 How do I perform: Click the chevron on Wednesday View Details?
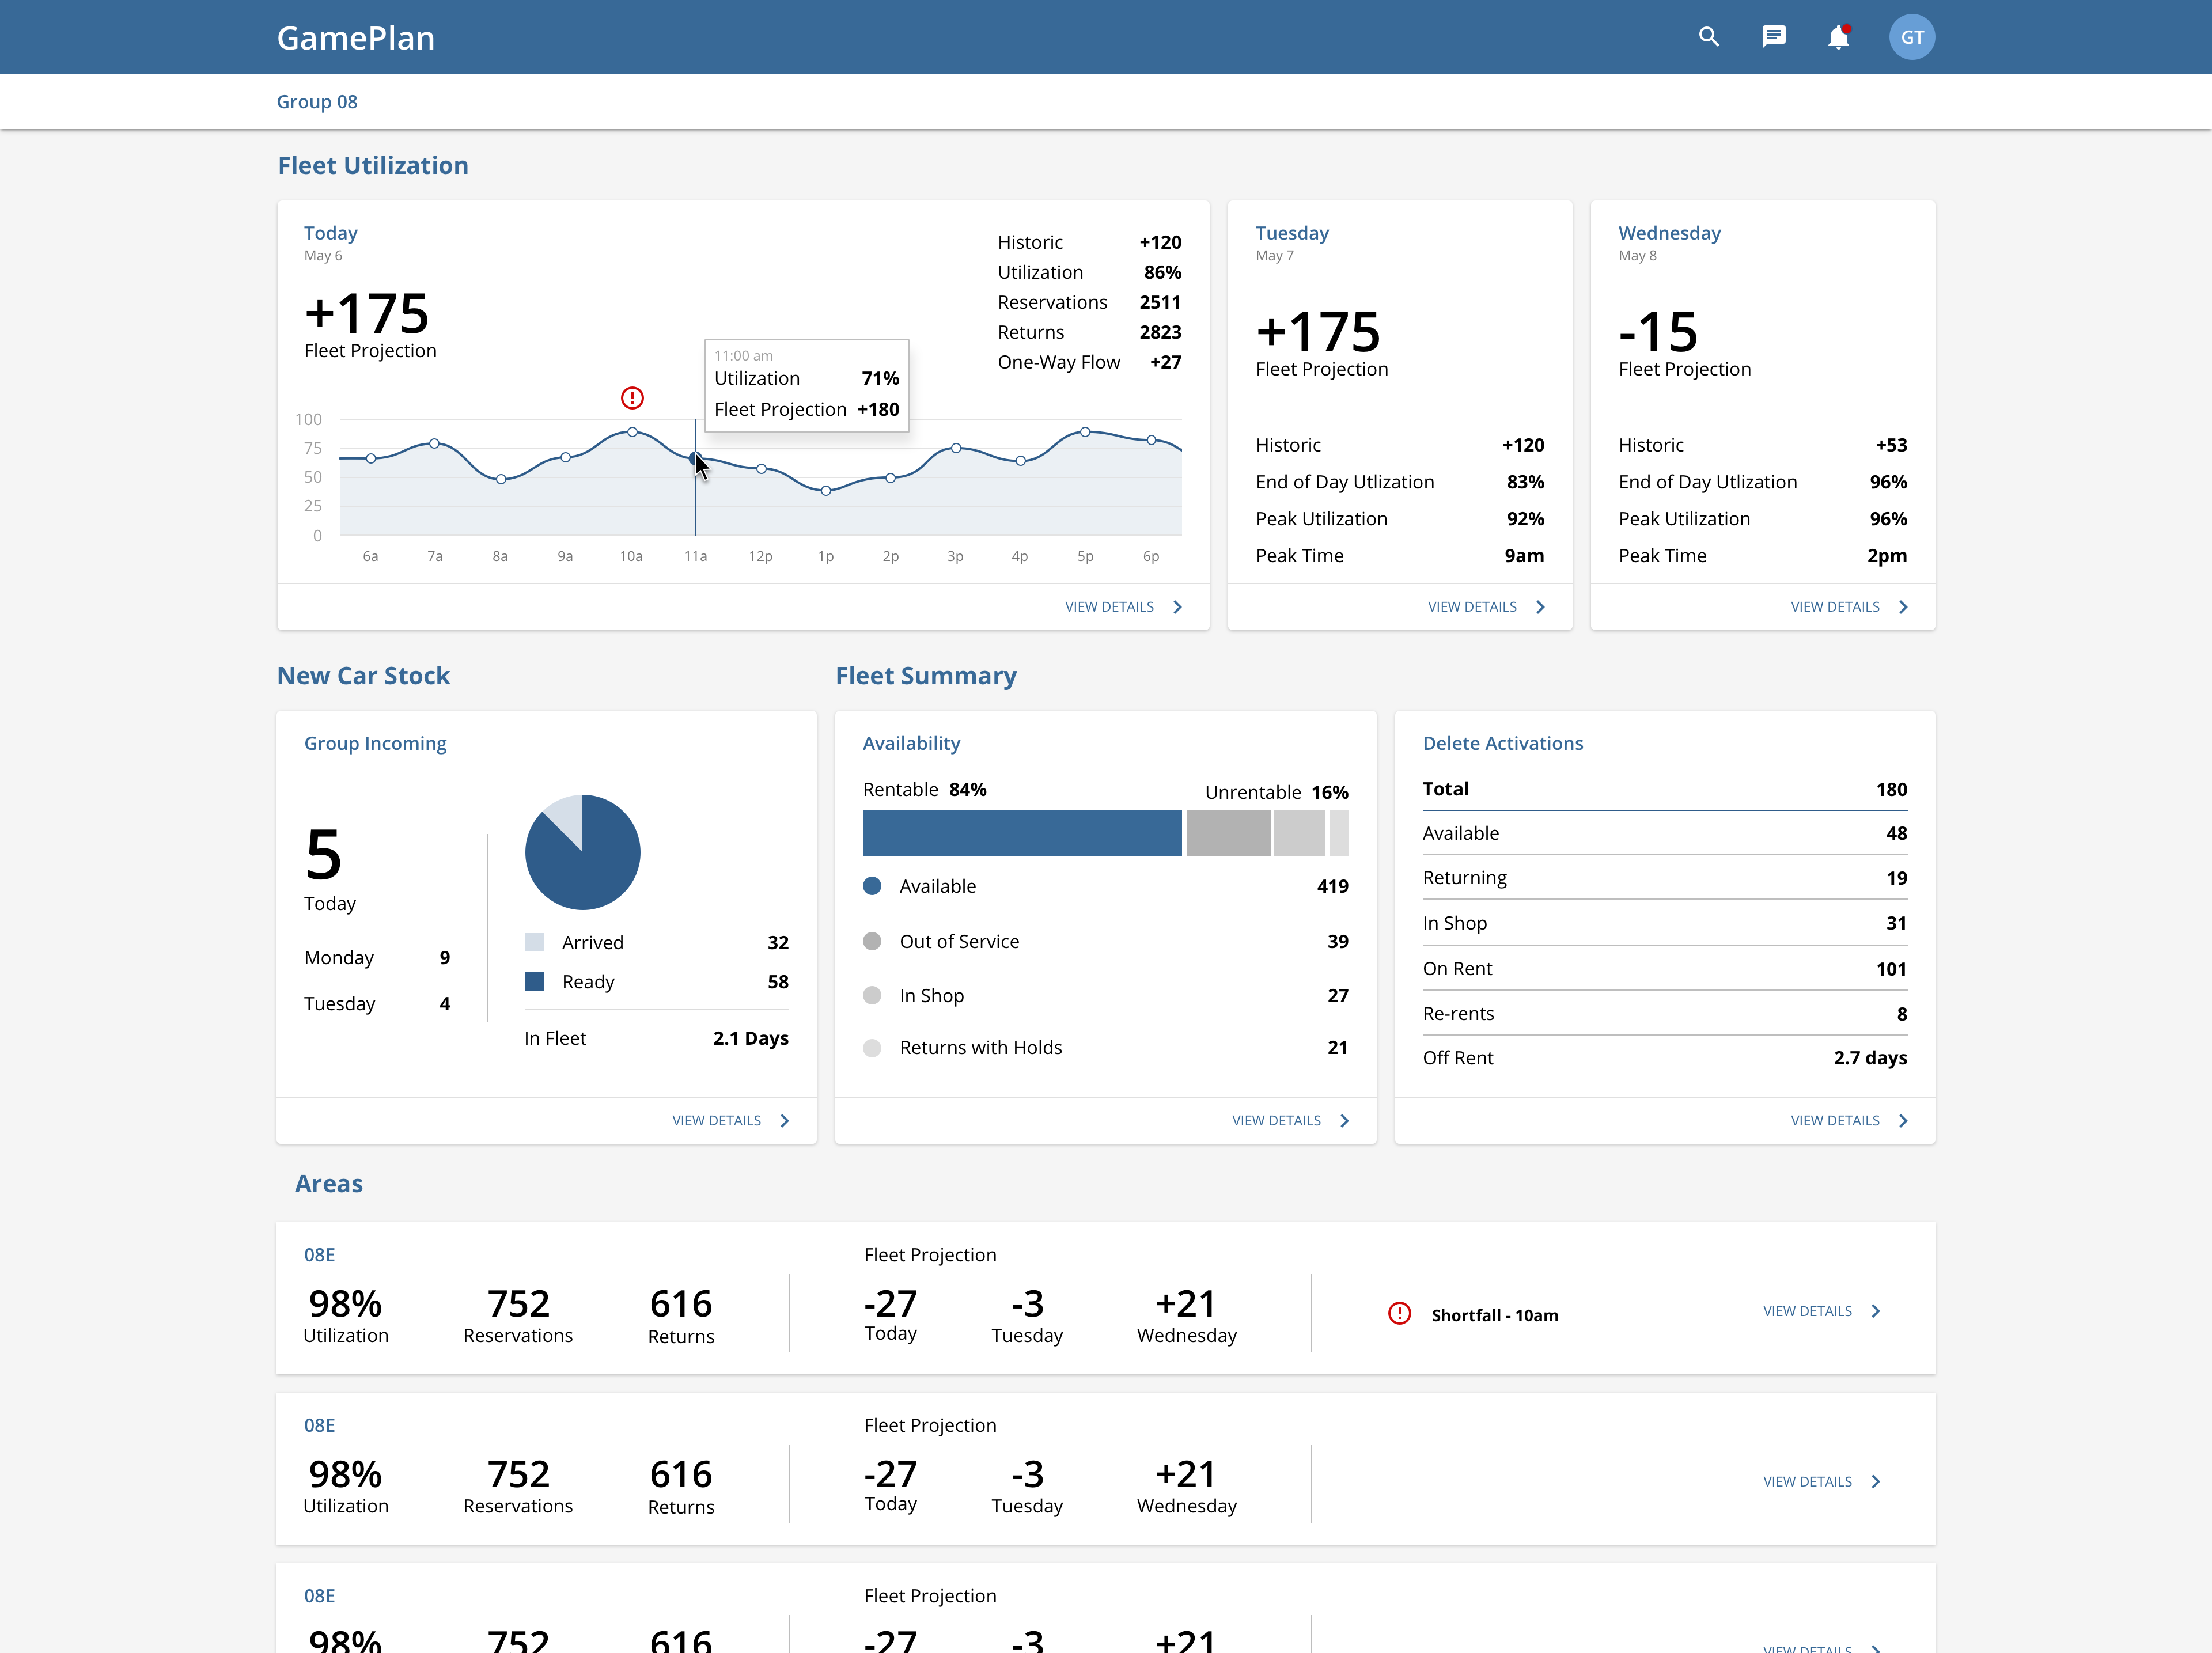pyautogui.click(x=1903, y=607)
